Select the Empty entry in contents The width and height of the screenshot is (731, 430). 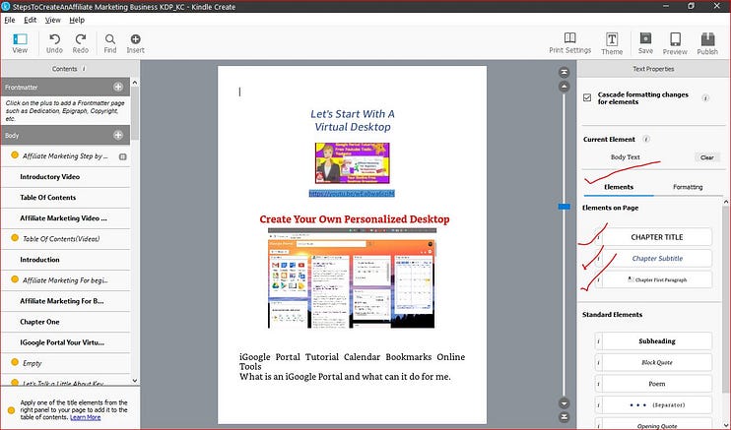[x=65, y=363]
